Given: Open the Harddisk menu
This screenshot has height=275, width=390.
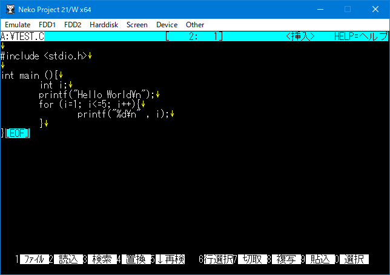Looking at the screenshot, I should point(104,25).
